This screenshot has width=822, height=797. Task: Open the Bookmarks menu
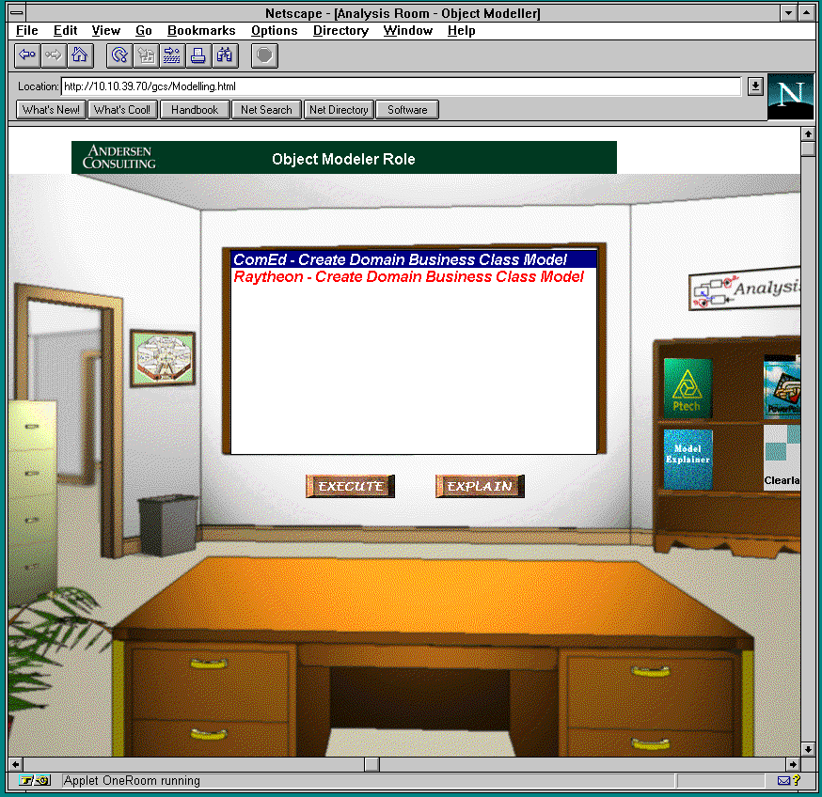201,30
